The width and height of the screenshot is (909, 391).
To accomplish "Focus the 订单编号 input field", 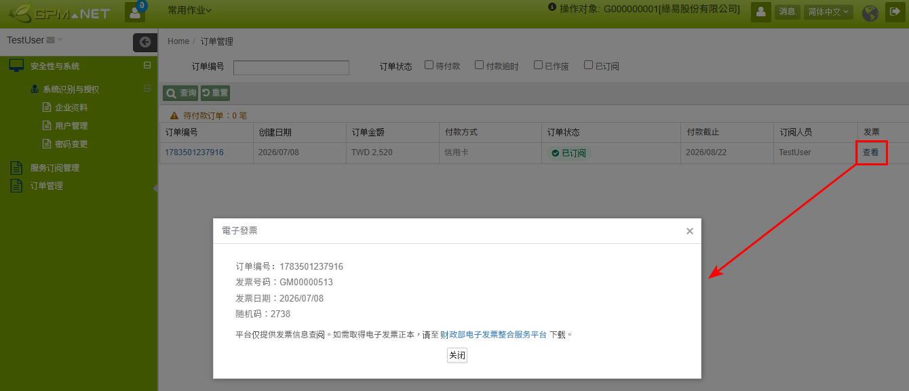I will pos(291,67).
